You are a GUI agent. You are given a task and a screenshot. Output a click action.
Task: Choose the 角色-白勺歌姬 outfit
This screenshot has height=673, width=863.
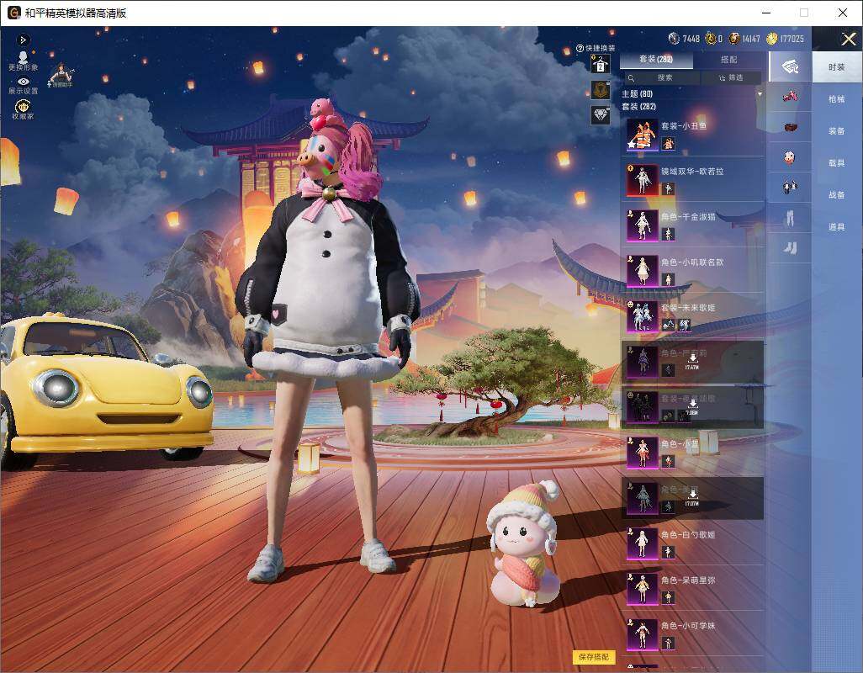[x=693, y=543]
